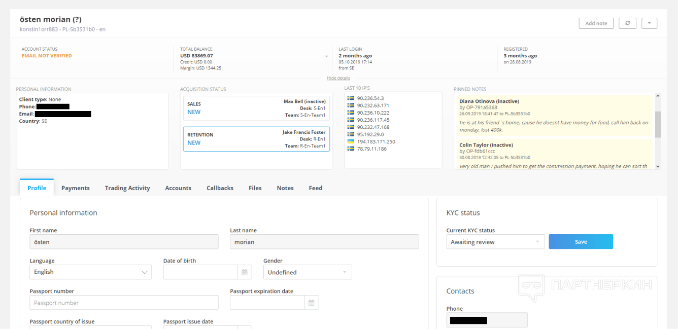Click the client name östen morian heading
This screenshot has width=678, height=329.
[x=51, y=19]
